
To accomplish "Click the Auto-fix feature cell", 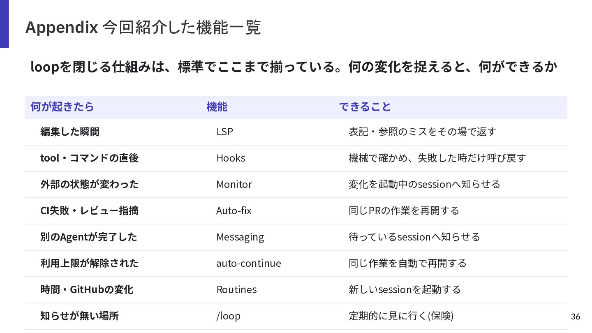I will (x=234, y=211).
